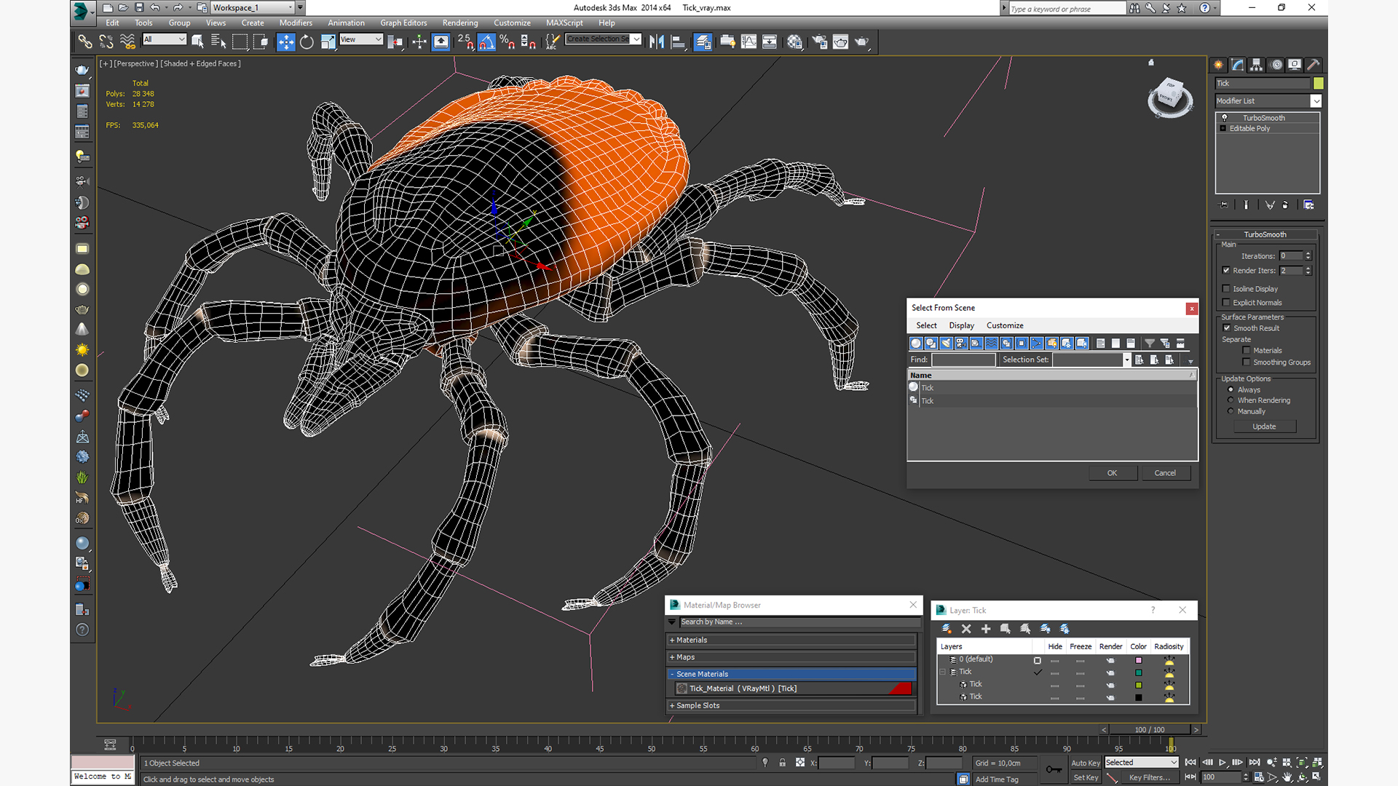This screenshot has width=1398, height=786.
Task: Open the Rendering menu
Action: [460, 23]
